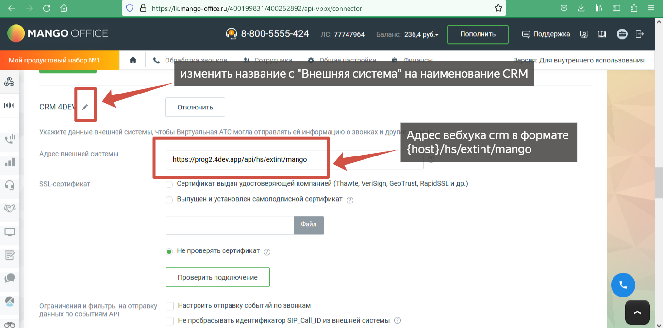This screenshot has height=328, width=663.
Task: Click the tracking protection shield icon
Action: [x=130, y=8]
